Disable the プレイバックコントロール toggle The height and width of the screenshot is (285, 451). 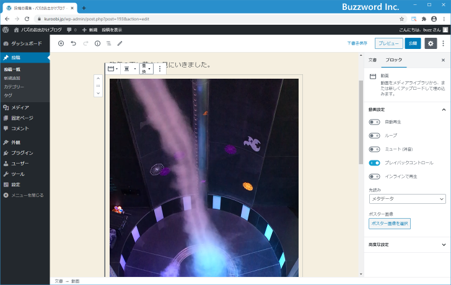pyautogui.click(x=374, y=163)
